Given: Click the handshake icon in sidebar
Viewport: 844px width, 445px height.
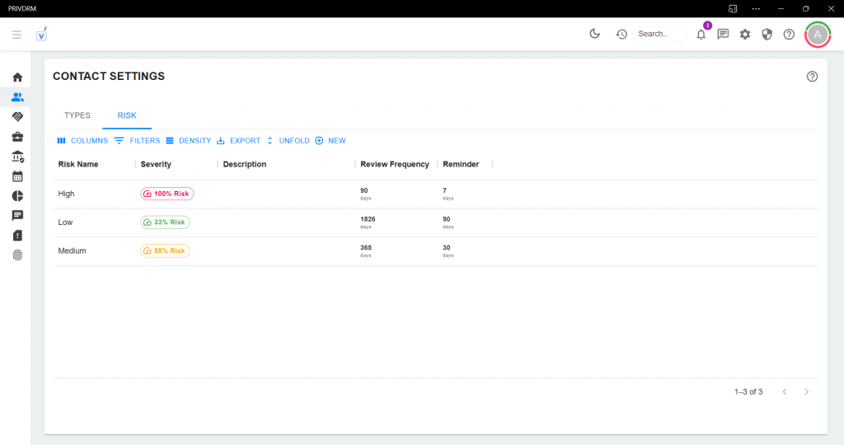Looking at the screenshot, I should coord(17,117).
